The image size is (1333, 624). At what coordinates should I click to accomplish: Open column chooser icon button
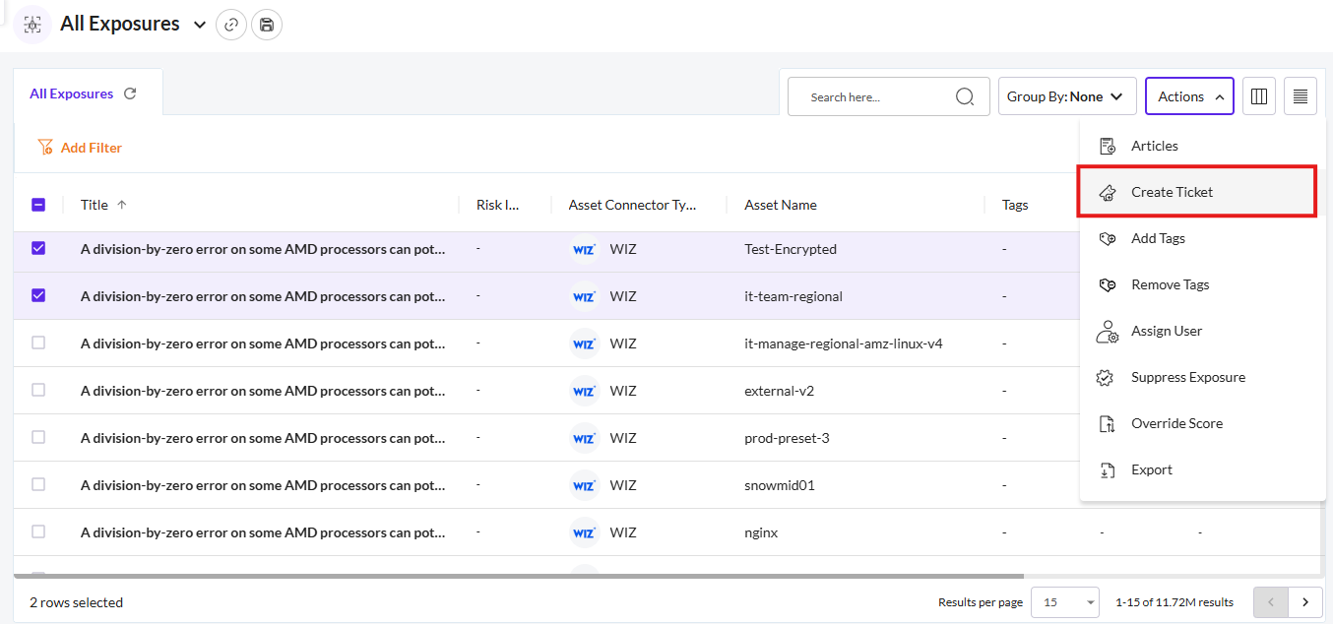tap(1258, 96)
